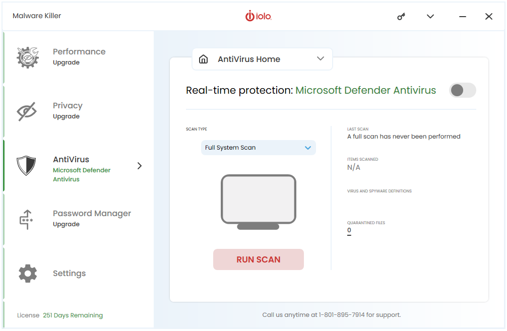
Task: Open the Full System Scan dropdown
Action: tap(259, 148)
